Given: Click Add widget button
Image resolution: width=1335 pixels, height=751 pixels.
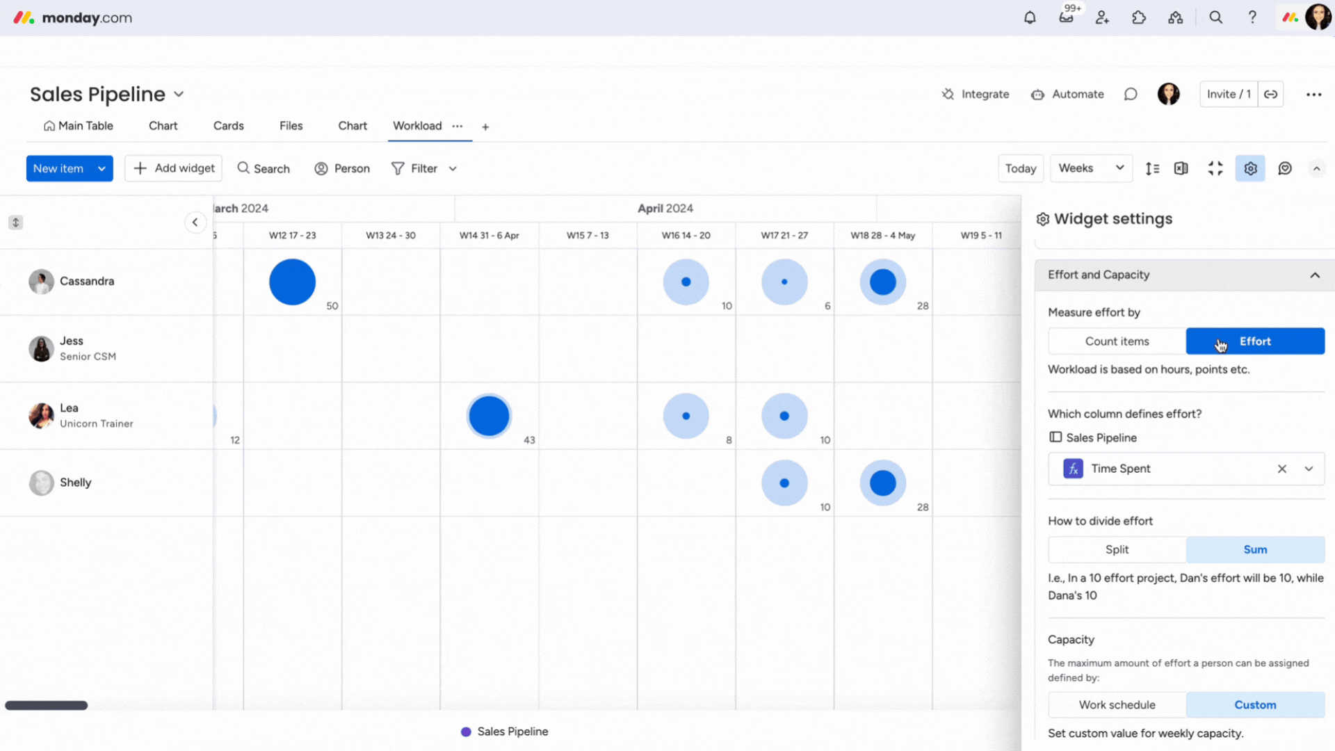Looking at the screenshot, I should [x=173, y=168].
